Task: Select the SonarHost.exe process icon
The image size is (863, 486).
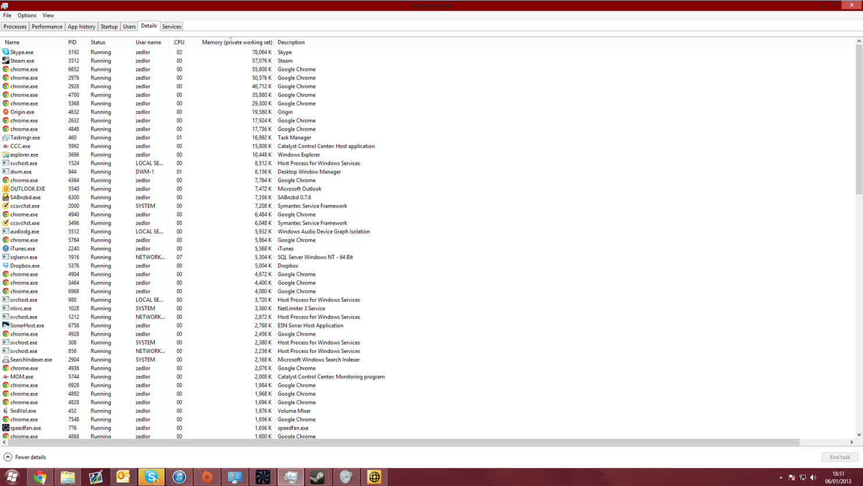Action: 6,325
